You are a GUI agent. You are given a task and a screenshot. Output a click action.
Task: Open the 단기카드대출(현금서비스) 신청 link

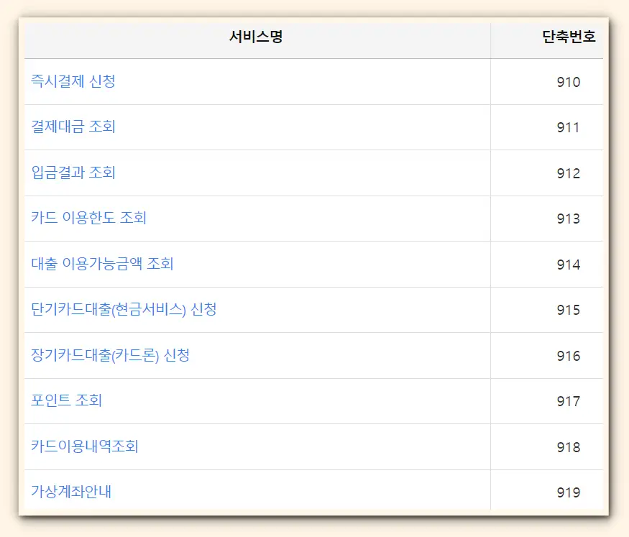click(x=124, y=309)
